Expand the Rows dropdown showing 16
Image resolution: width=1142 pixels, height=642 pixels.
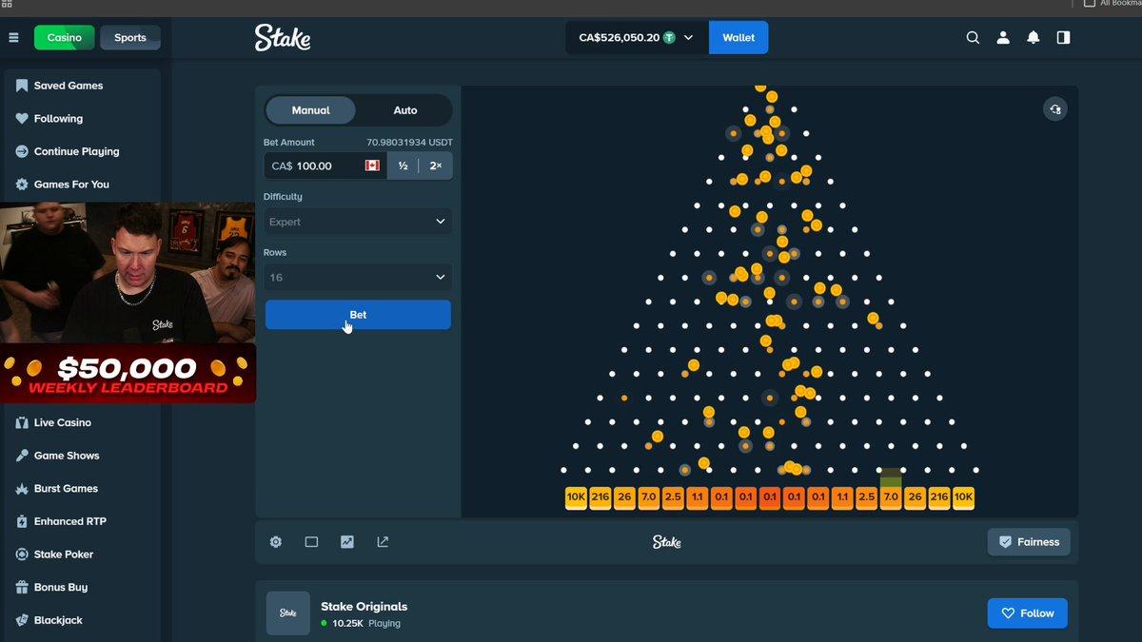click(x=358, y=278)
